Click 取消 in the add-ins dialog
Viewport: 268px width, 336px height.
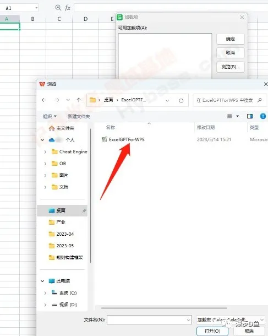(x=231, y=53)
